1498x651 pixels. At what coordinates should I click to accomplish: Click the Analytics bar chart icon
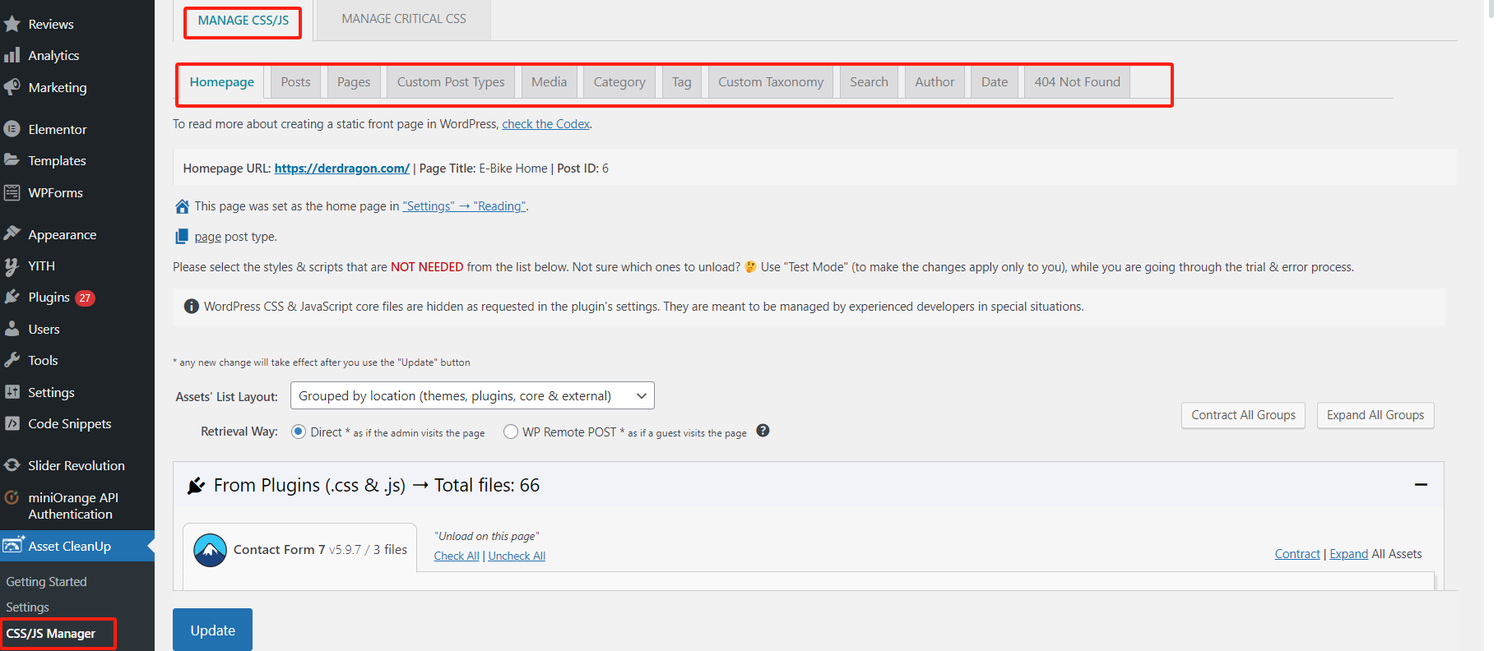pos(12,55)
